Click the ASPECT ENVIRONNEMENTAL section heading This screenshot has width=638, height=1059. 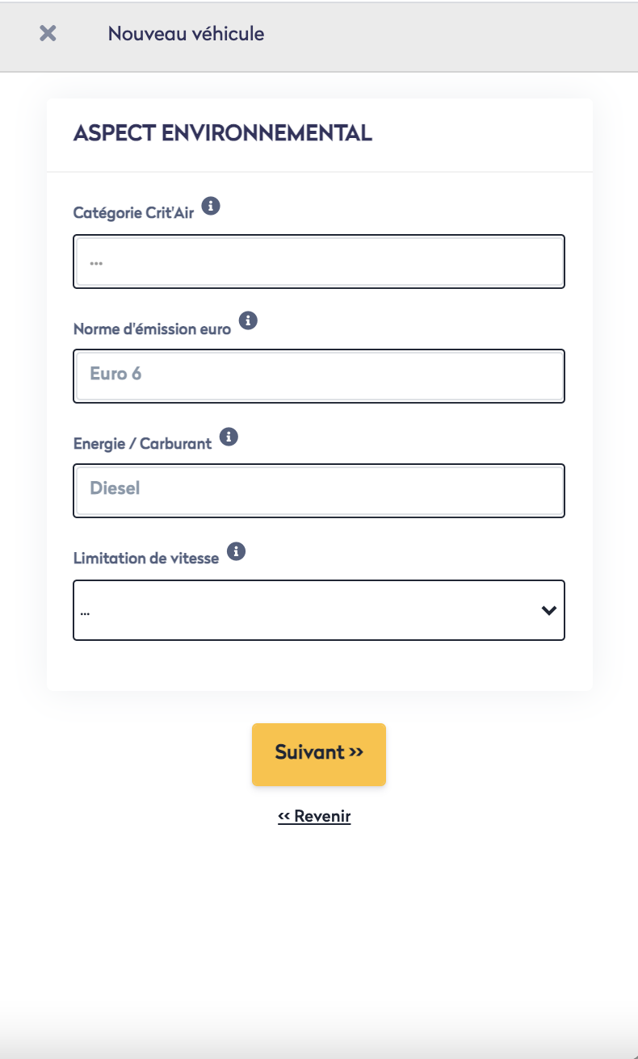pos(222,133)
